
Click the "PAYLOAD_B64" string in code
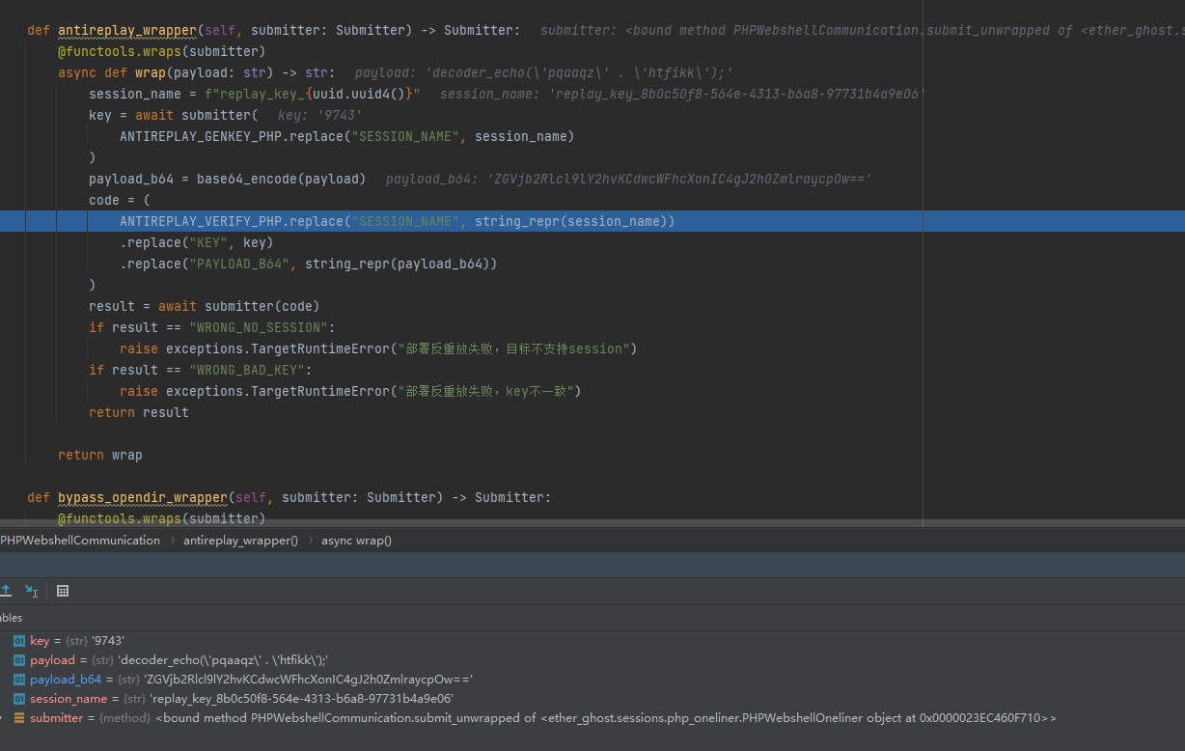pos(243,264)
